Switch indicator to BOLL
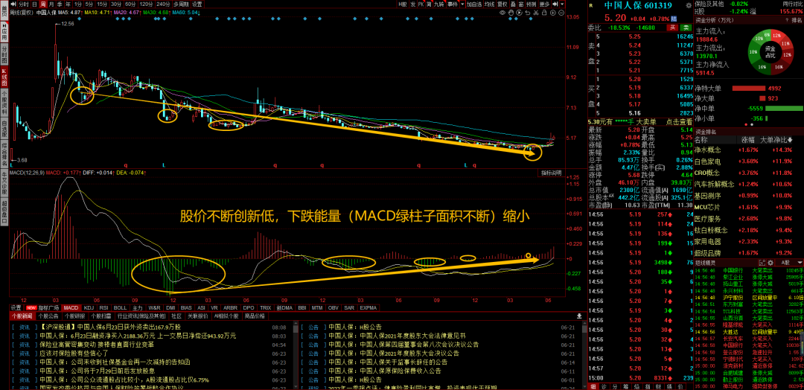The width and height of the screenshot is (804, 390). pyautogui.click(x=120, y=308)
